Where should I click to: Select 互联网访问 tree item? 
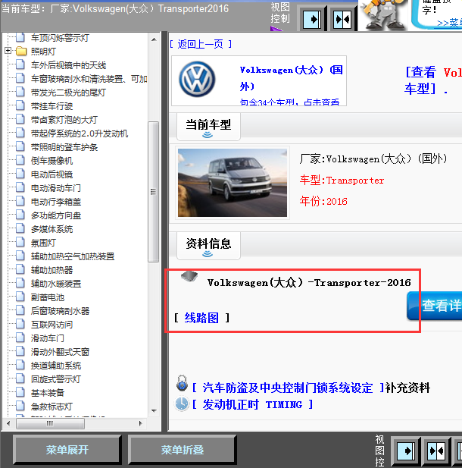[x=52, y=325]
